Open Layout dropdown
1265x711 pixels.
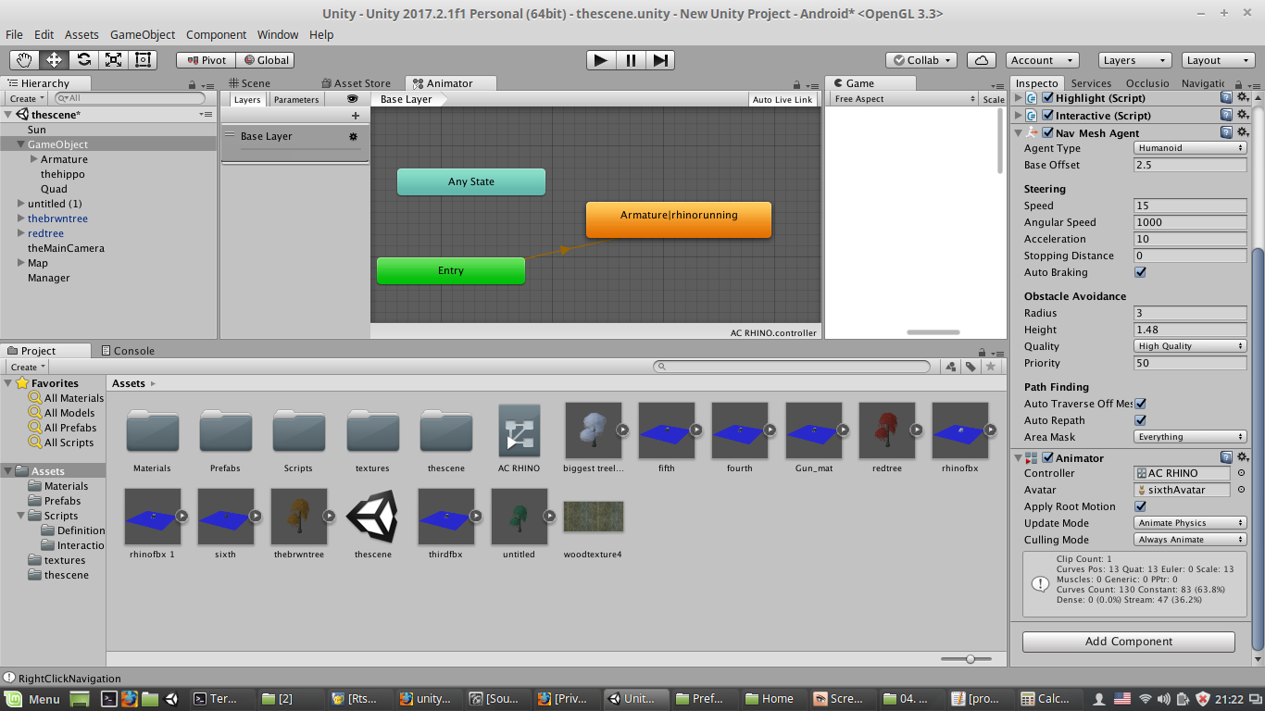click(1219, 60)
